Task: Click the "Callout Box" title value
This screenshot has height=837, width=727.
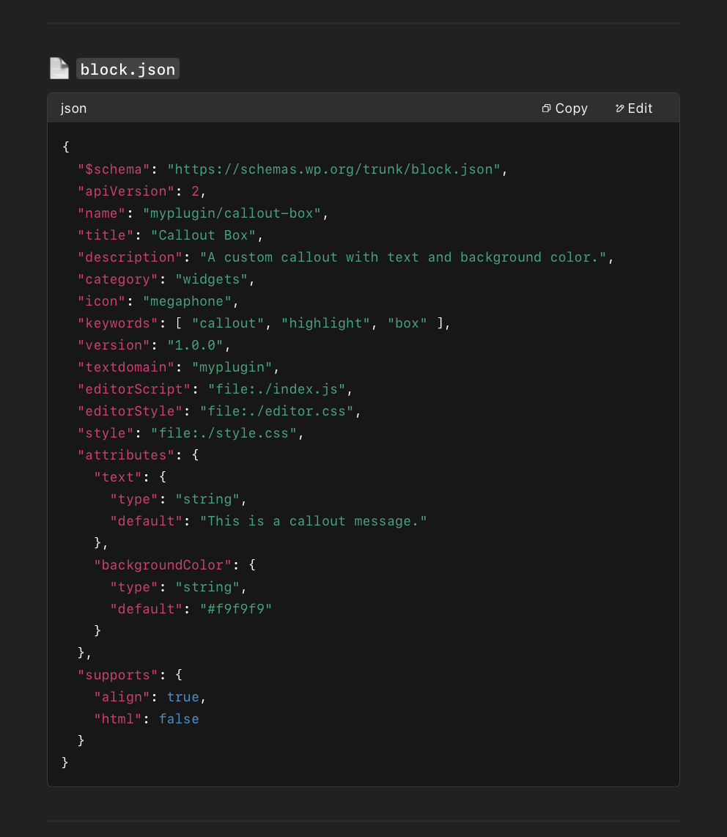Action: 203,235
